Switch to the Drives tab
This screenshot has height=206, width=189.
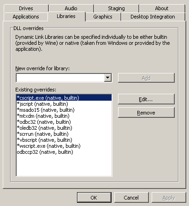coord(26,8)
